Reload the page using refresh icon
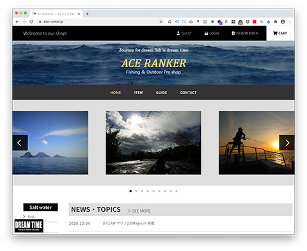Image resolution: width=307 pixels, height=251 pixels. point(31,22)
